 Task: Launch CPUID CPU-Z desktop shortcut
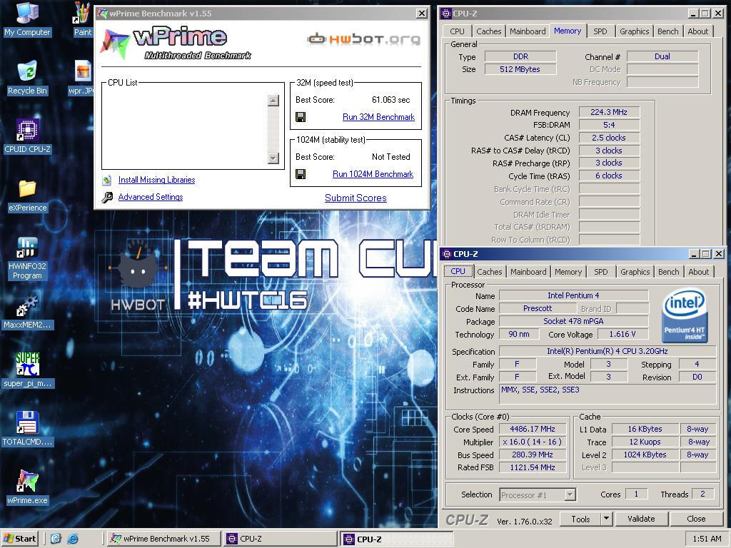pyautogui.click(x=27, y=136)
